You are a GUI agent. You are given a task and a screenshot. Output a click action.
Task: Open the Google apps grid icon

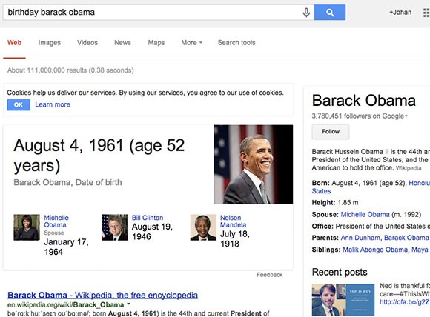coord(426,13)
